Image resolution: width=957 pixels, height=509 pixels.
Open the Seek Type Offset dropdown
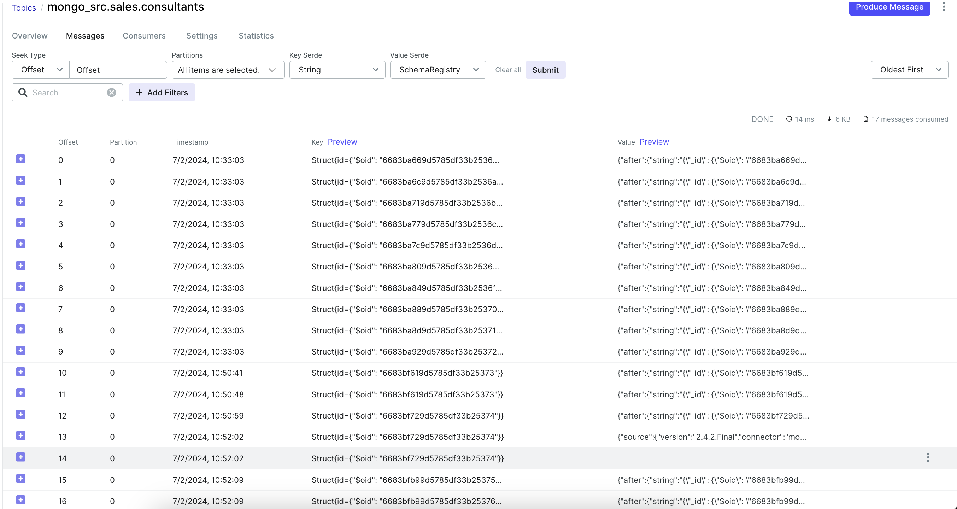pyautogui.click(x=41, y=70)
